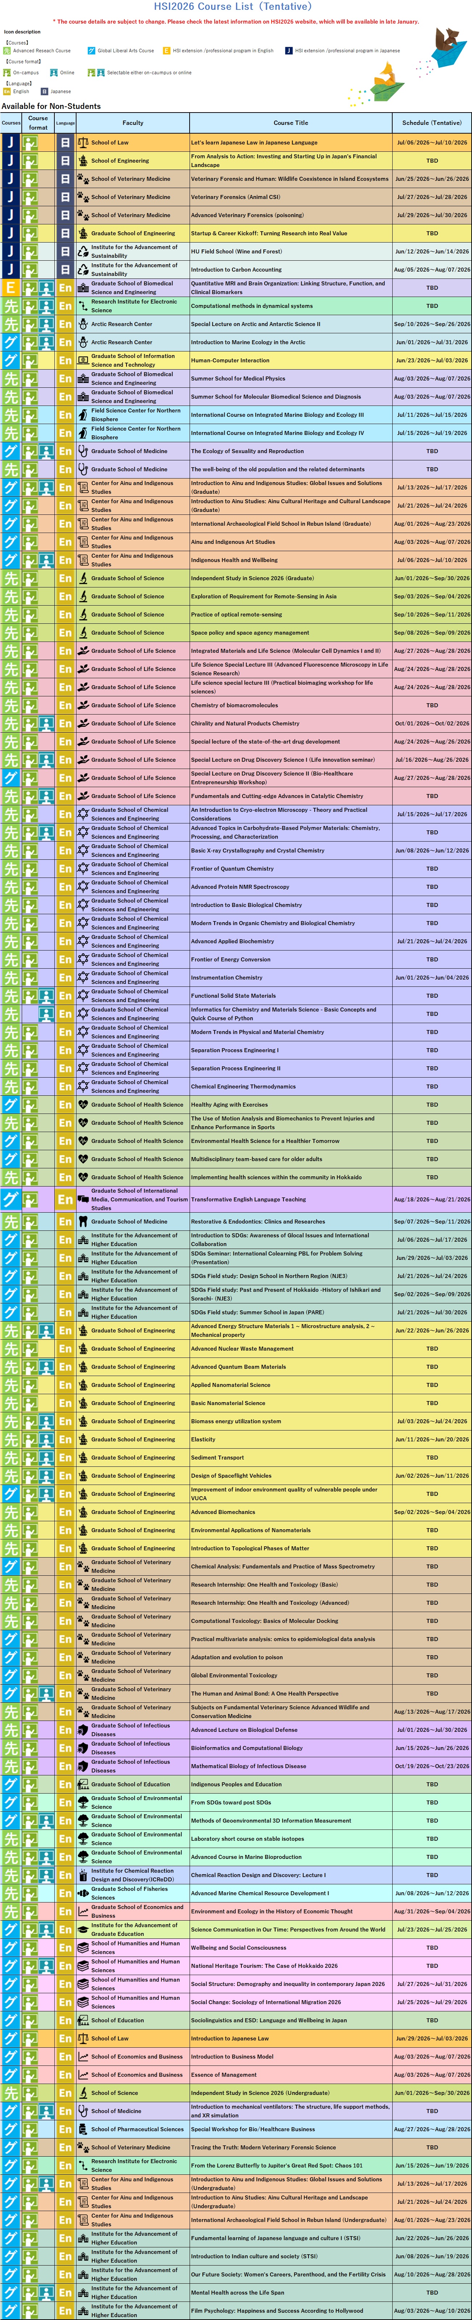Click the Global Liberal Arts Course legend icon

(x=92, y=51)
